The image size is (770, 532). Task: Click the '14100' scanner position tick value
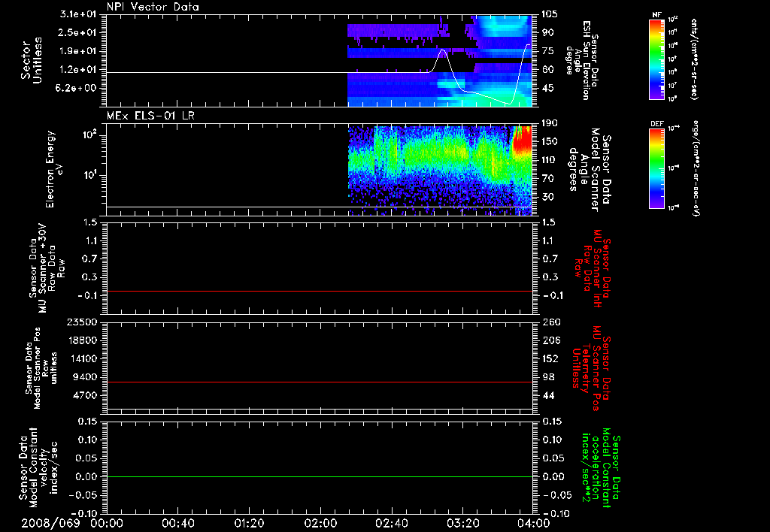(82, 358)
